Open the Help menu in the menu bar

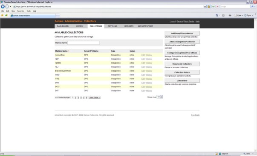(35, 11)
